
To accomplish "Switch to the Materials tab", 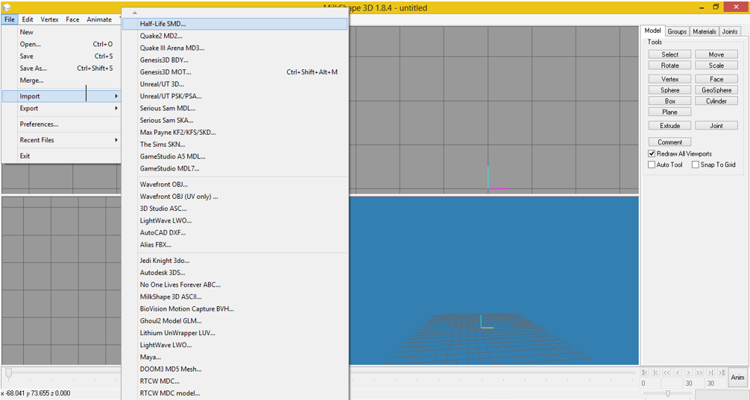I will click(704, 31).
